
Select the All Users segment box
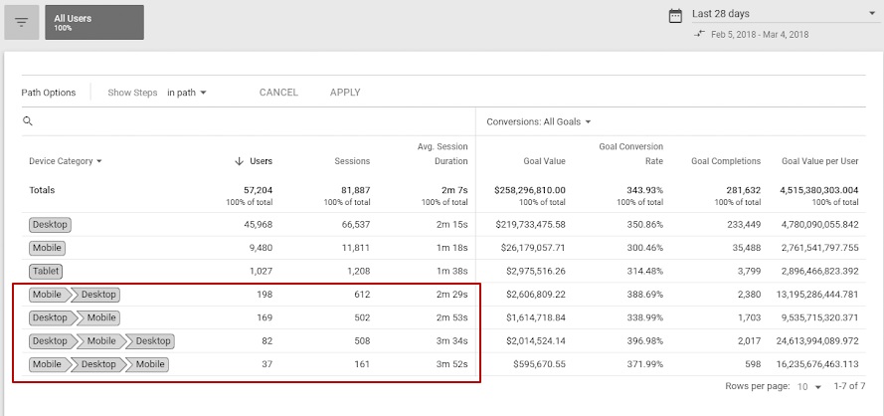tap(93, 22)
